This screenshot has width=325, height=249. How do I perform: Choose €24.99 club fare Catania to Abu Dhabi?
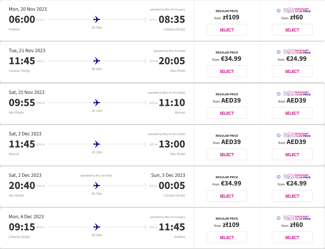pos(292,71)
